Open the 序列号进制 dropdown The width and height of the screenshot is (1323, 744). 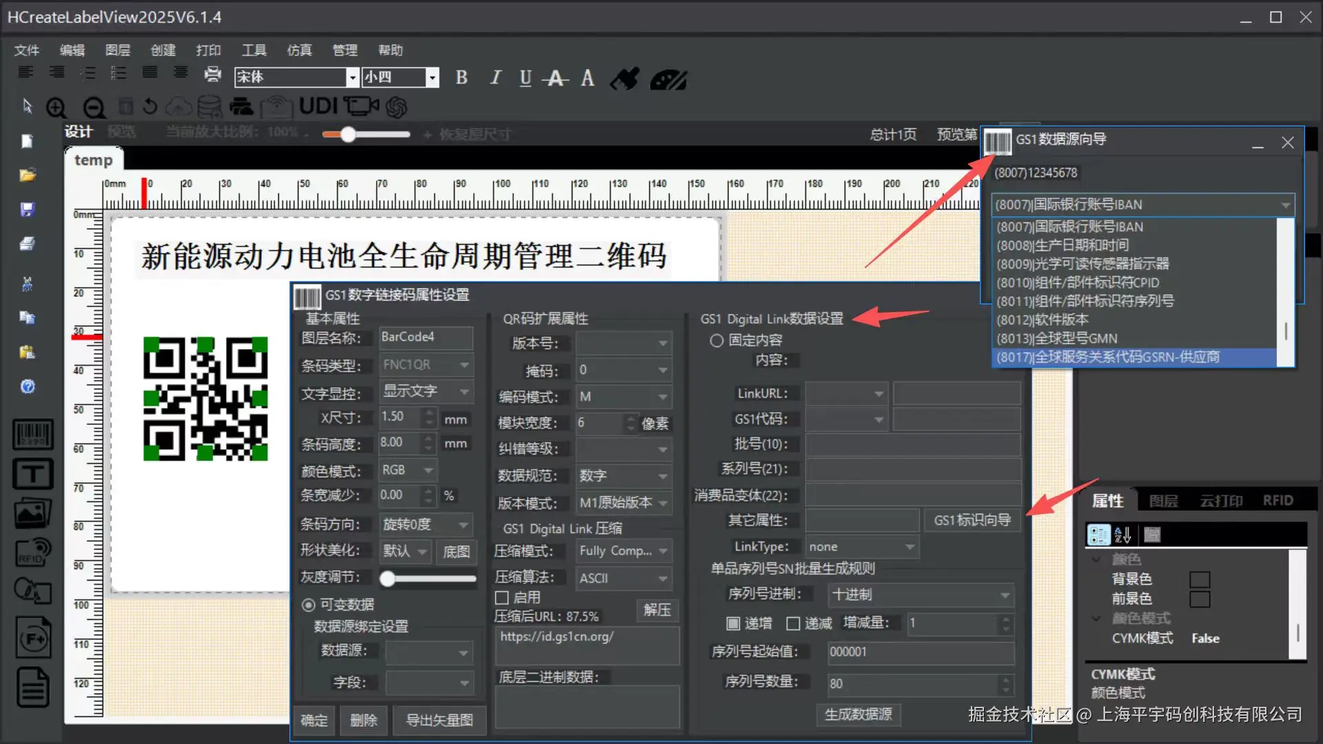tap(1005, 595)
